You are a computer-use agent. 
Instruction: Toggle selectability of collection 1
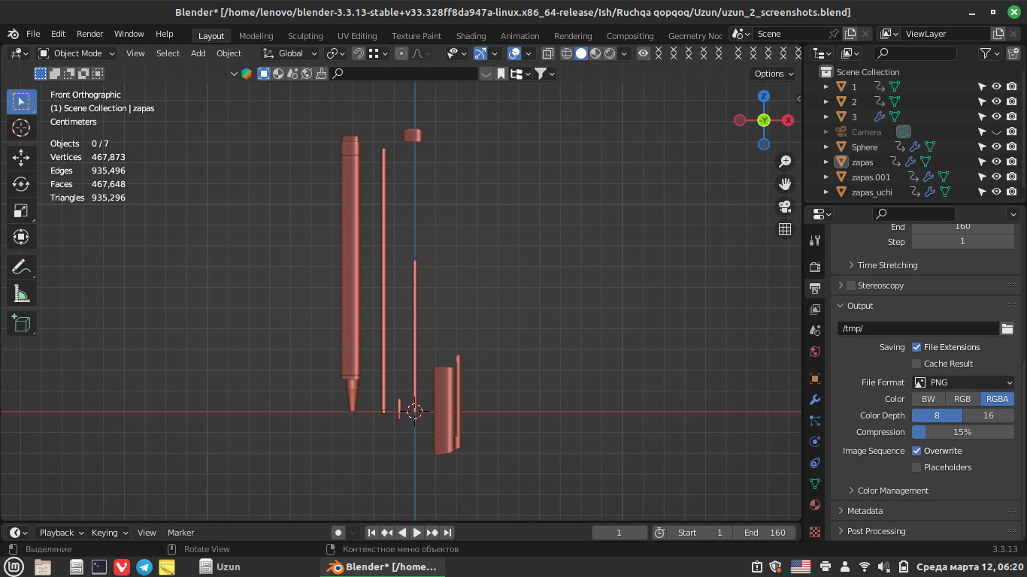pyautogui.click(x=982, y=86)
